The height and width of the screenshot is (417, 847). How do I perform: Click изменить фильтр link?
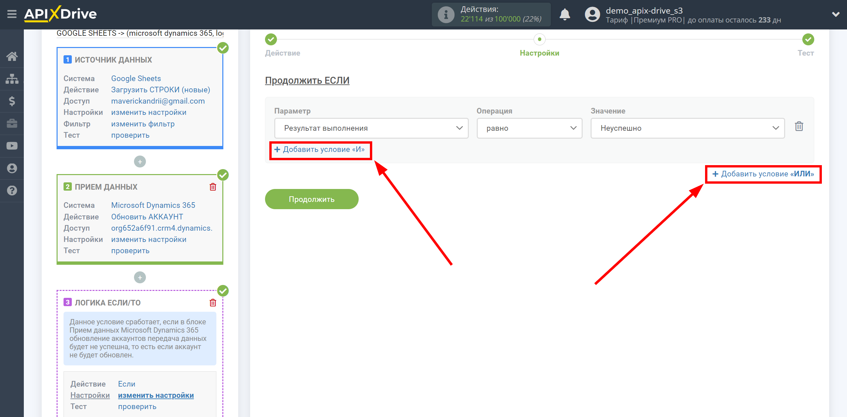(143, 124)
